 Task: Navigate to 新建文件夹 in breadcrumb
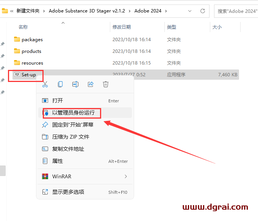[x=28, y=11]
